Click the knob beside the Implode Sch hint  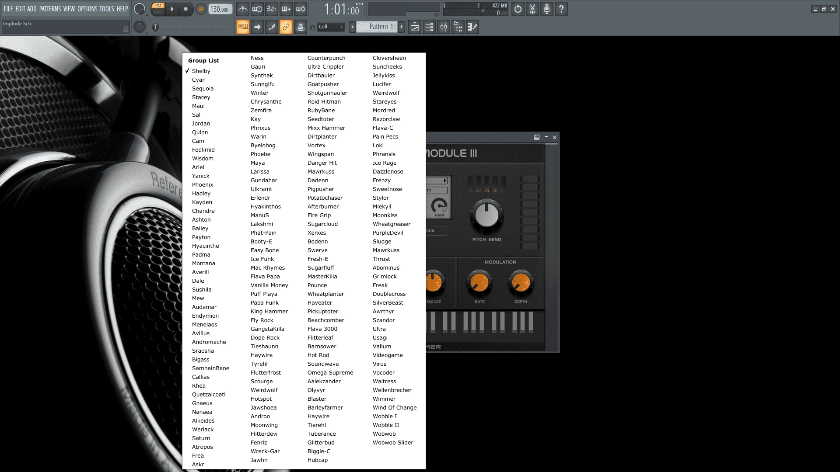[x=140, y=27]
